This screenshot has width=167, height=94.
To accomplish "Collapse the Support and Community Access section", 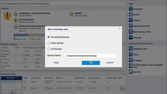I will [165, 44].
